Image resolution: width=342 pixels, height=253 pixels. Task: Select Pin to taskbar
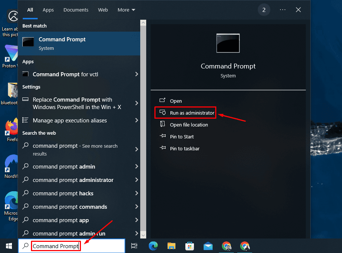(x=185, y=148)
